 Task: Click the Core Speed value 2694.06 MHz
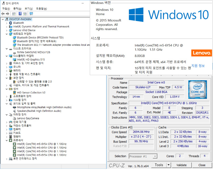tap(141, 132)
